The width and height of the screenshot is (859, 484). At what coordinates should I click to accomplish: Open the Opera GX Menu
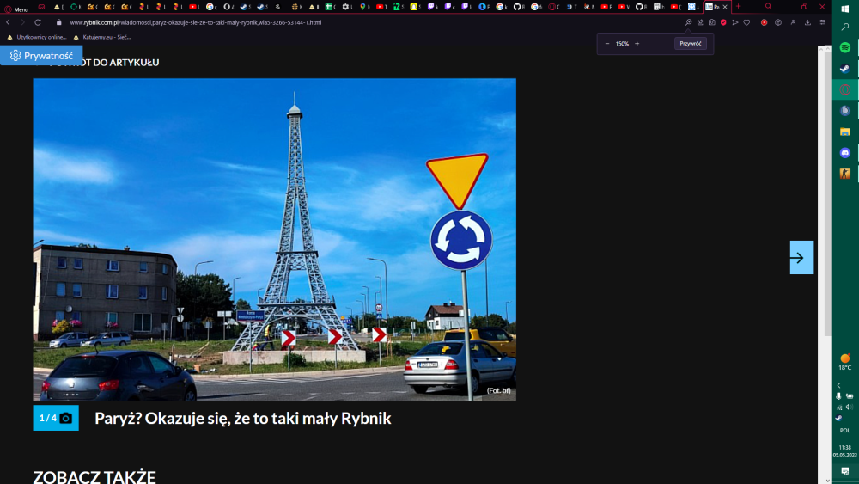tap(15, 9)
